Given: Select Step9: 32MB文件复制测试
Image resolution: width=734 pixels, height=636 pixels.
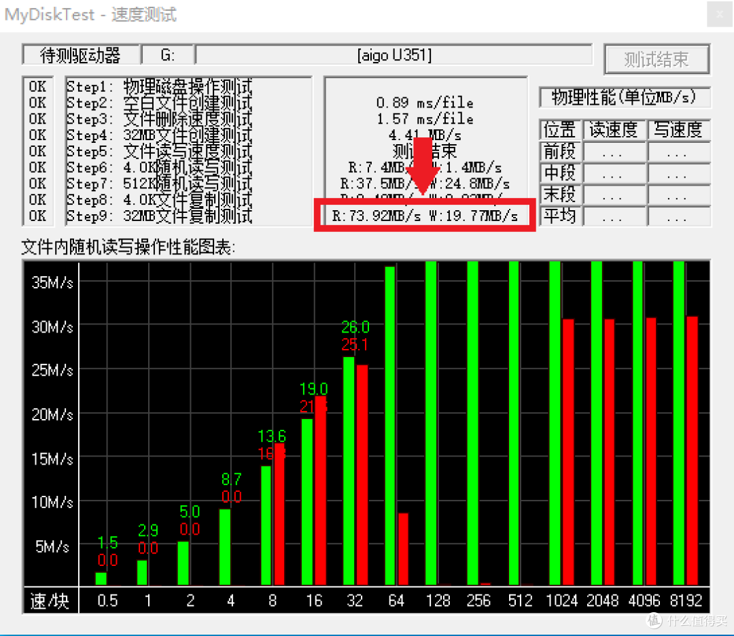Looking at the screenshot, I should point(159,216).
